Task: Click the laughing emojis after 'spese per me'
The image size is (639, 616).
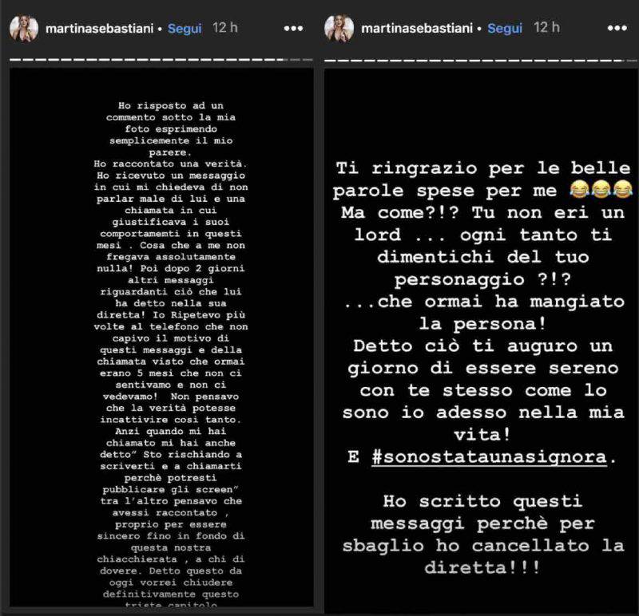Action: [601, 190]
